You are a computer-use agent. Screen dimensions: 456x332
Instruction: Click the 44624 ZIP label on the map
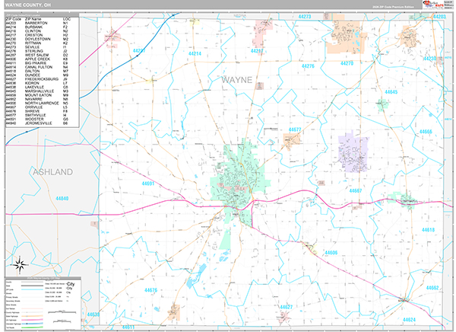(409, 320)
